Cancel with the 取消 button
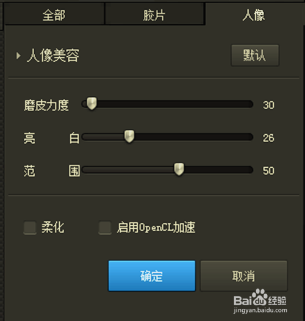This screenshot has height=321, width=305. [x=243, y=276]
